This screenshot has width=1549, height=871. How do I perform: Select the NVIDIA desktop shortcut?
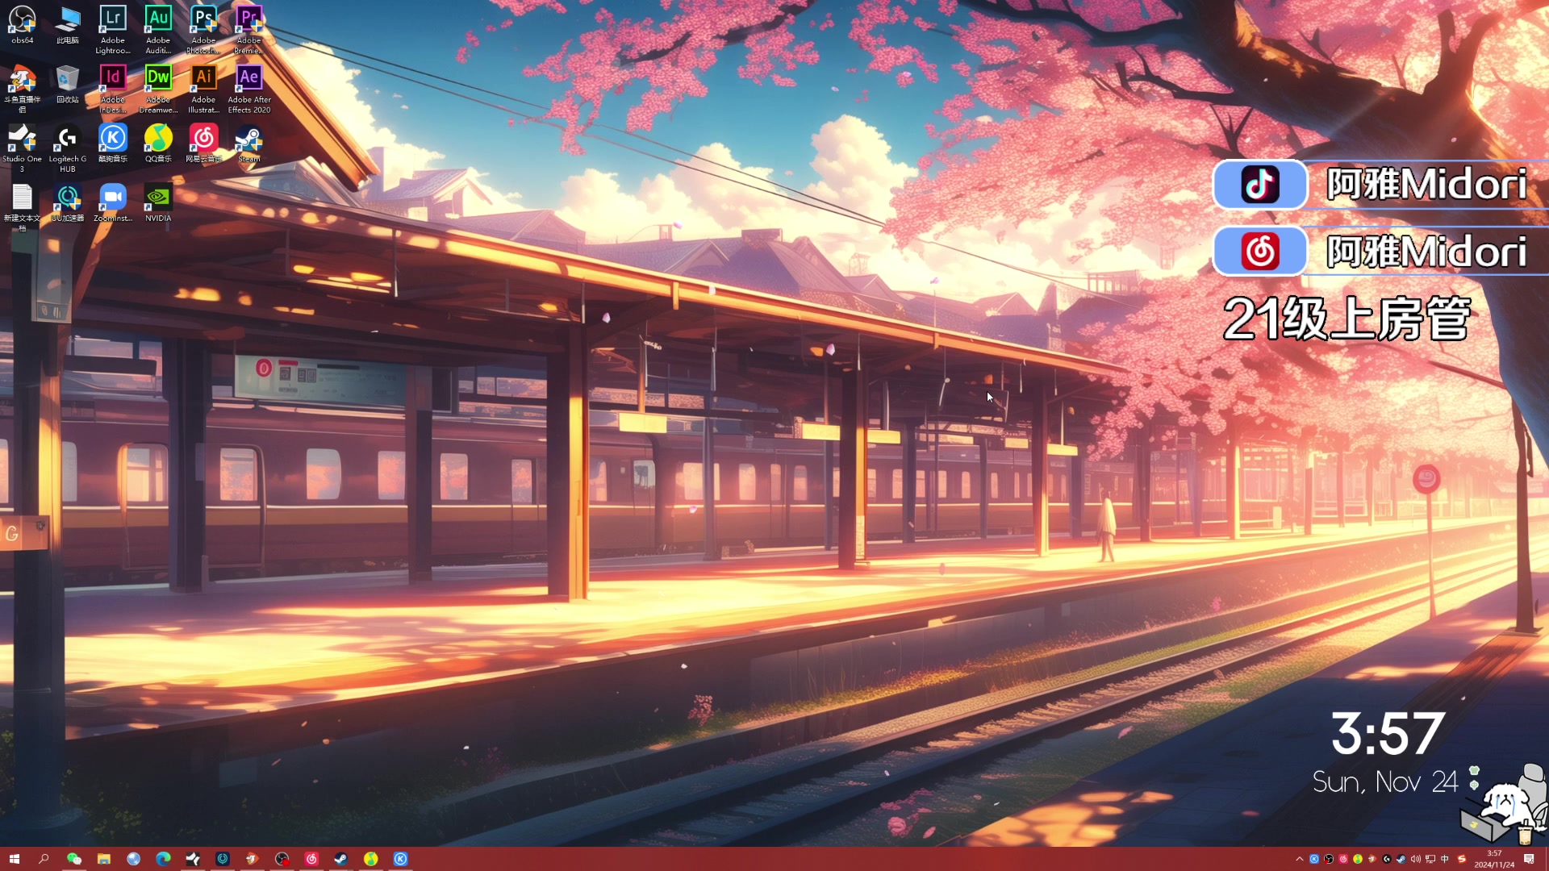pyautogui.click(x=158, y=202)
